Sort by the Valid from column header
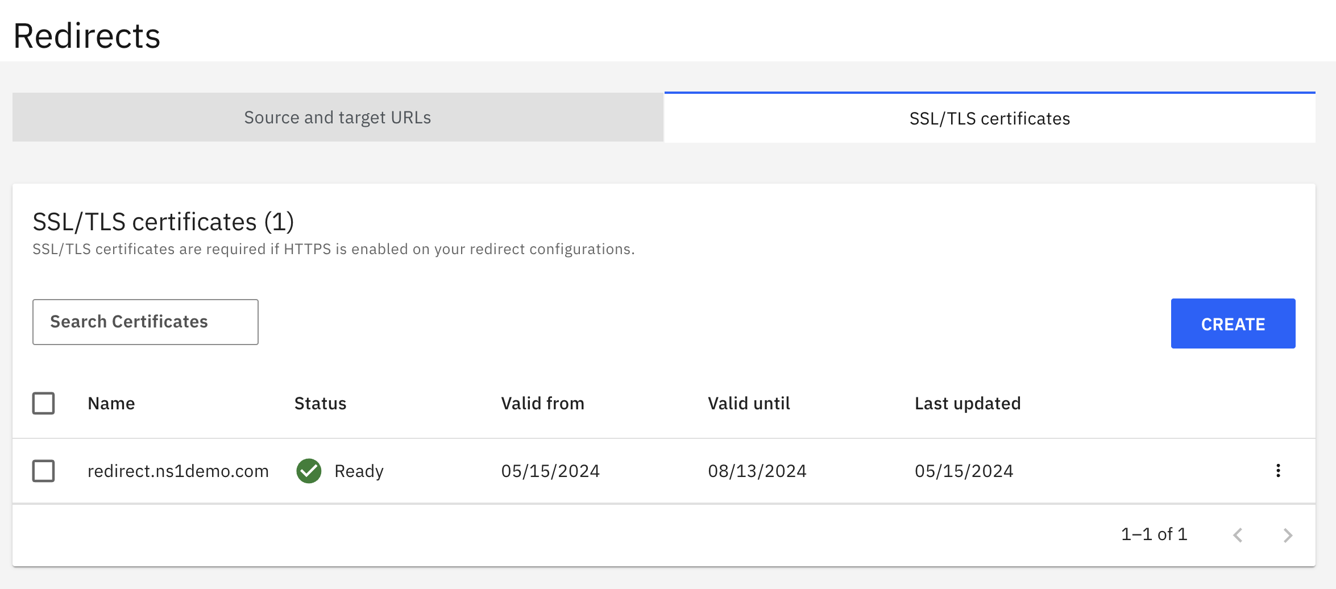 click(x=543, y=404)
